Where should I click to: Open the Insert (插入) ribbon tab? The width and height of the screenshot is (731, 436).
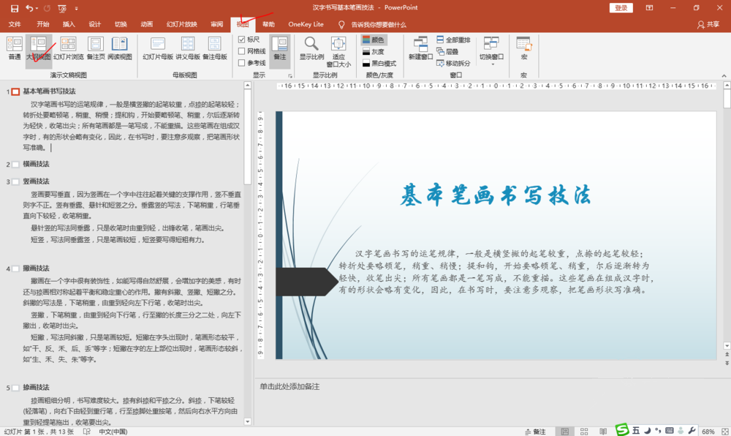(69, 24)
